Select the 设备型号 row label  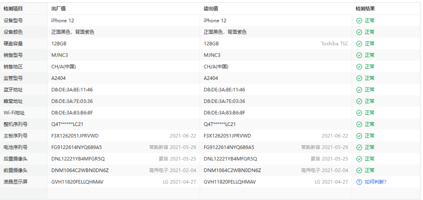tap(13, 21)
